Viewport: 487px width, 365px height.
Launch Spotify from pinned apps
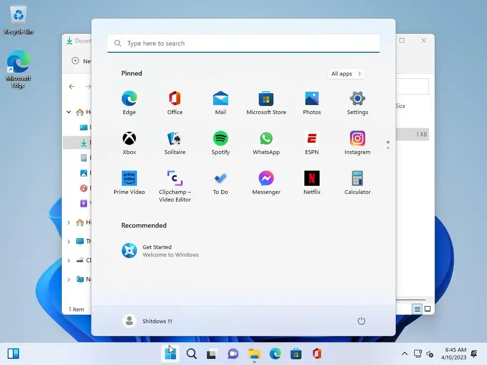click(x=221, y=143)
